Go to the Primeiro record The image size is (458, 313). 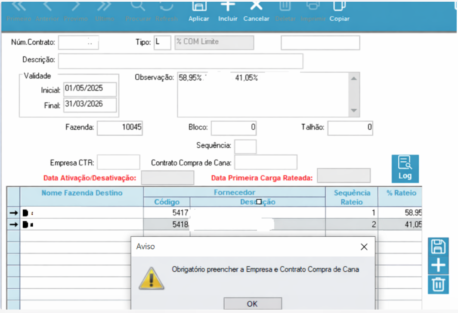[x=19, y=11]
